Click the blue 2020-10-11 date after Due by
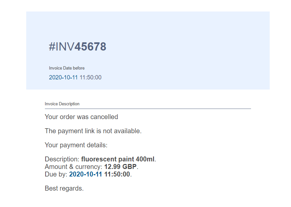291x207 pixels. pyautogui.click(x=86, y=174)
